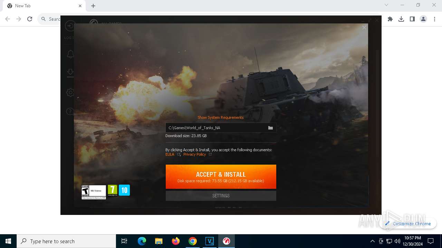Viewport: 442px width, 248px height.
Task: Reload the Chrome page
Action: pos(30,19)
